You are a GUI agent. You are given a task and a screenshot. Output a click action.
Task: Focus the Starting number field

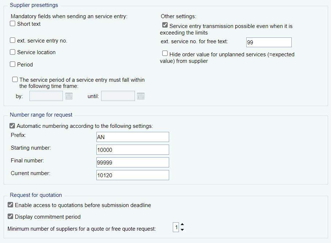click(x=132, y=150)
